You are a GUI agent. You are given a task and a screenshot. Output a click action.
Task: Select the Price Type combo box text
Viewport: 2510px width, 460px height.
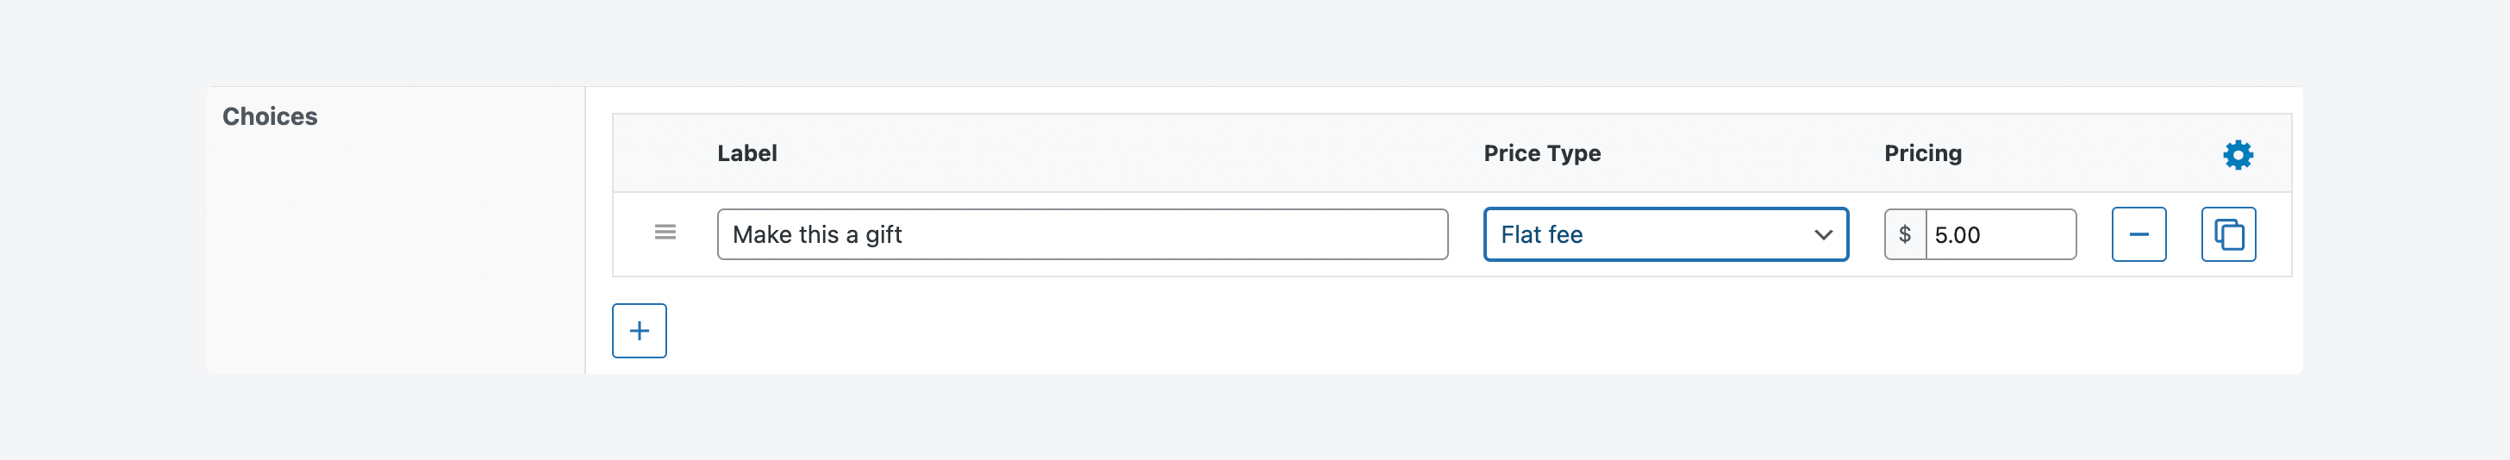pos(1541,234)
